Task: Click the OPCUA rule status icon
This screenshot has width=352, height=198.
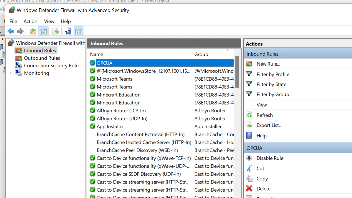Action: coord(93,63)
